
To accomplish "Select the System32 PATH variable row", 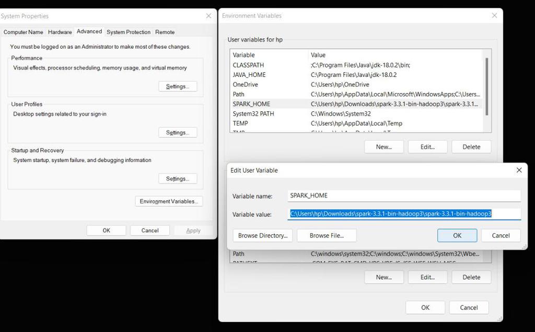I will [356, 114].
